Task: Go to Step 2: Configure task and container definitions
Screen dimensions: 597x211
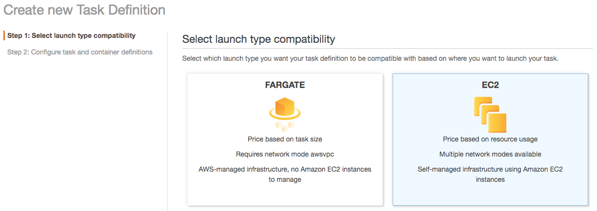Action: 80,52
